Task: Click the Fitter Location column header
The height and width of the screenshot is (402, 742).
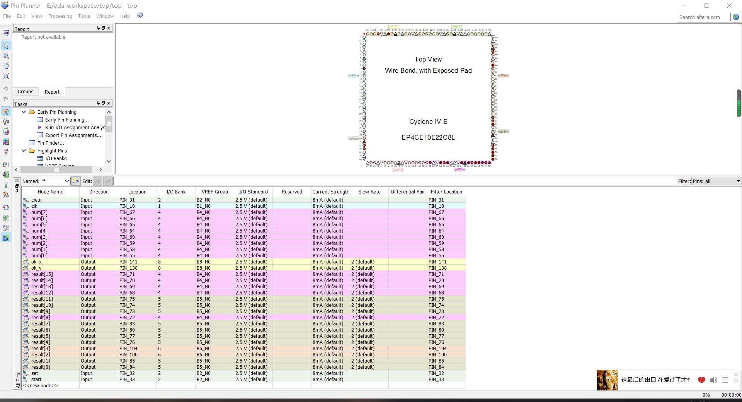Action: [446, 192]
